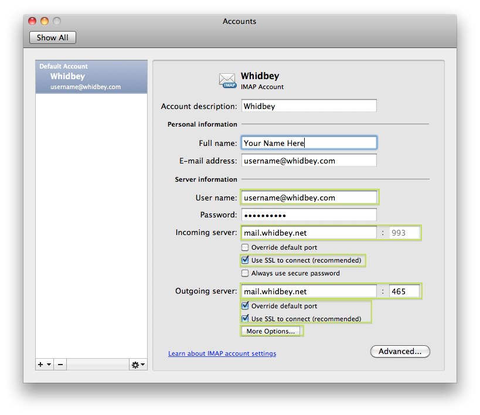Click the Whidbey account title heading

tap(260, 76)
